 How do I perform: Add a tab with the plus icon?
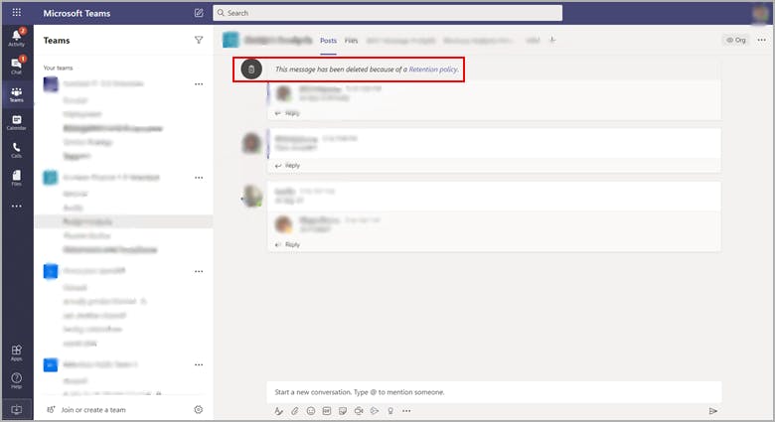click(x=552, y=40)
